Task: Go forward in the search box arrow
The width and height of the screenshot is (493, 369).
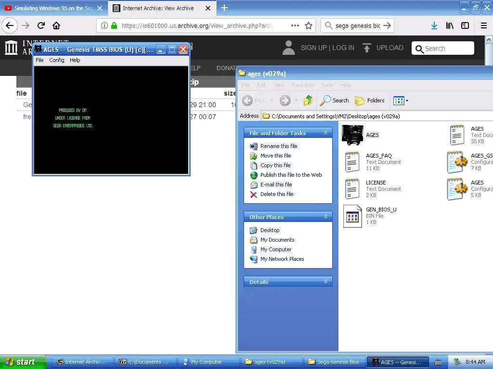Action: [387, 26]
